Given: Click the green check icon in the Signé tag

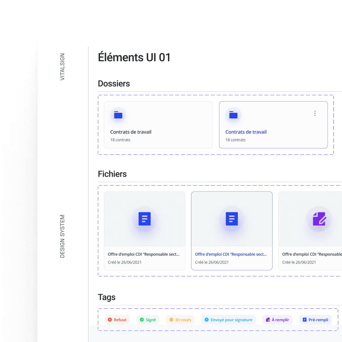Looking at the screenshot, I should tap(142, 320).
